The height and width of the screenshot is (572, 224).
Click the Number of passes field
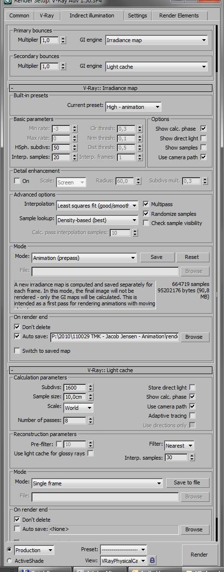pyautogui.click(x=75, y=420)
